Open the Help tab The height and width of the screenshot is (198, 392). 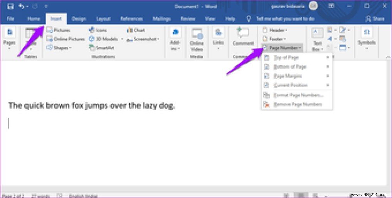click(x=230, y=19)
